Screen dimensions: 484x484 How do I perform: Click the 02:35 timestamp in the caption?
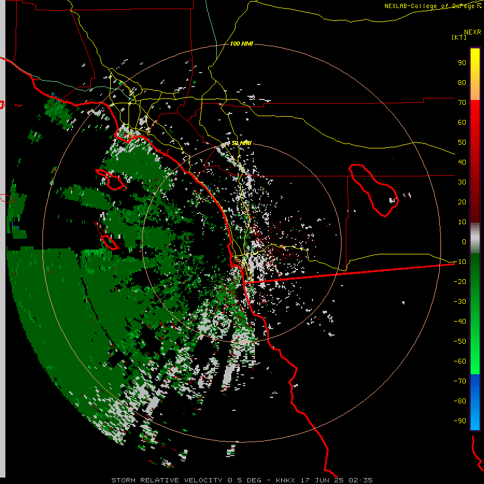pos(361,480)
